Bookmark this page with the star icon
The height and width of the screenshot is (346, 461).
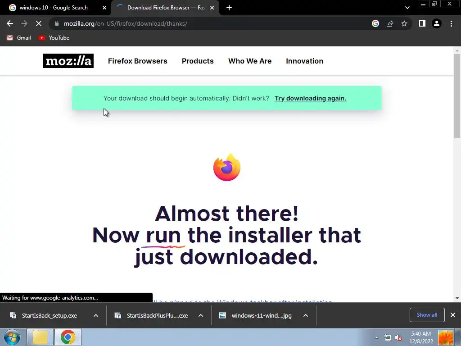click(x=404, y=23)
